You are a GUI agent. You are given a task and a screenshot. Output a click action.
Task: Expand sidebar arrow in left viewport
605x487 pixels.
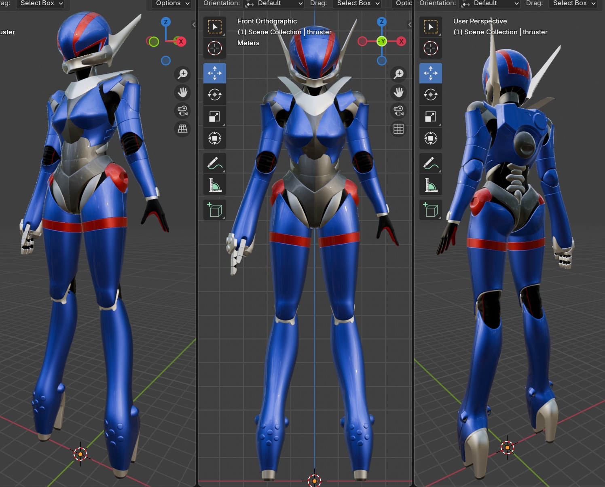click(194, 25)
